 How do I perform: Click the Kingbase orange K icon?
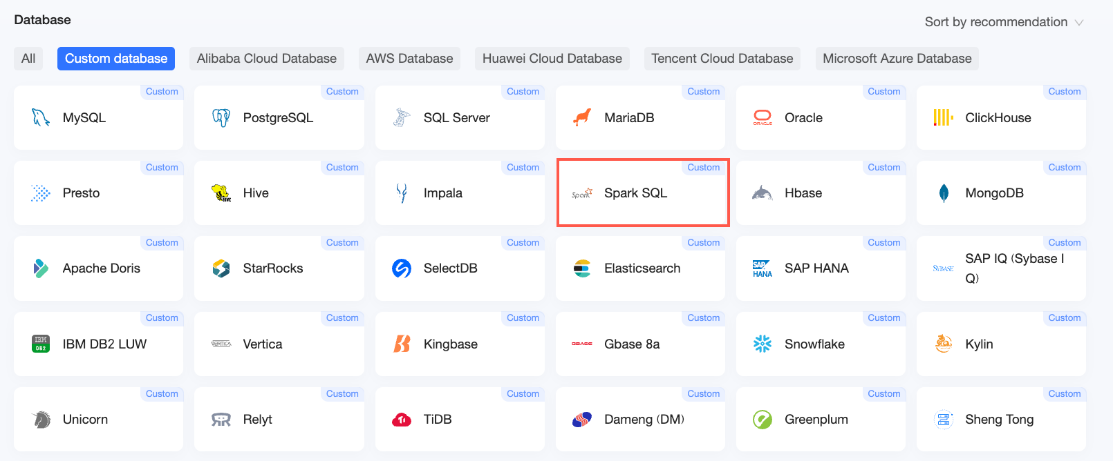coord(402,344)
